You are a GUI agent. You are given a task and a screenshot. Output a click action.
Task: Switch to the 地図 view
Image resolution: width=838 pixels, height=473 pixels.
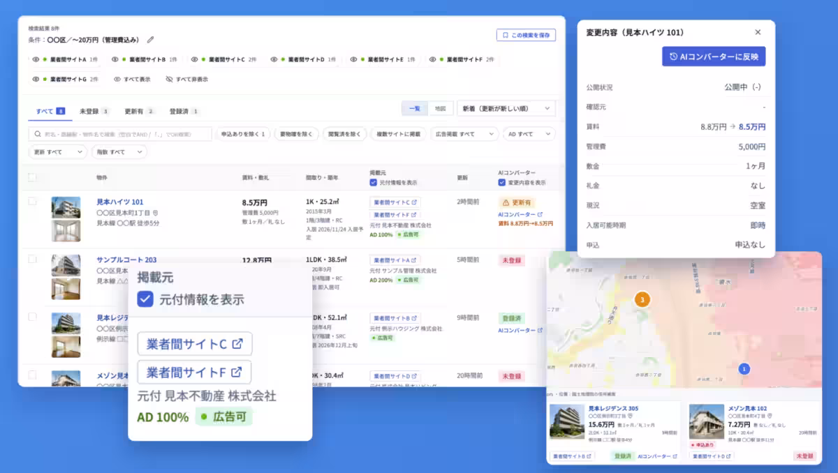(440, 108)
